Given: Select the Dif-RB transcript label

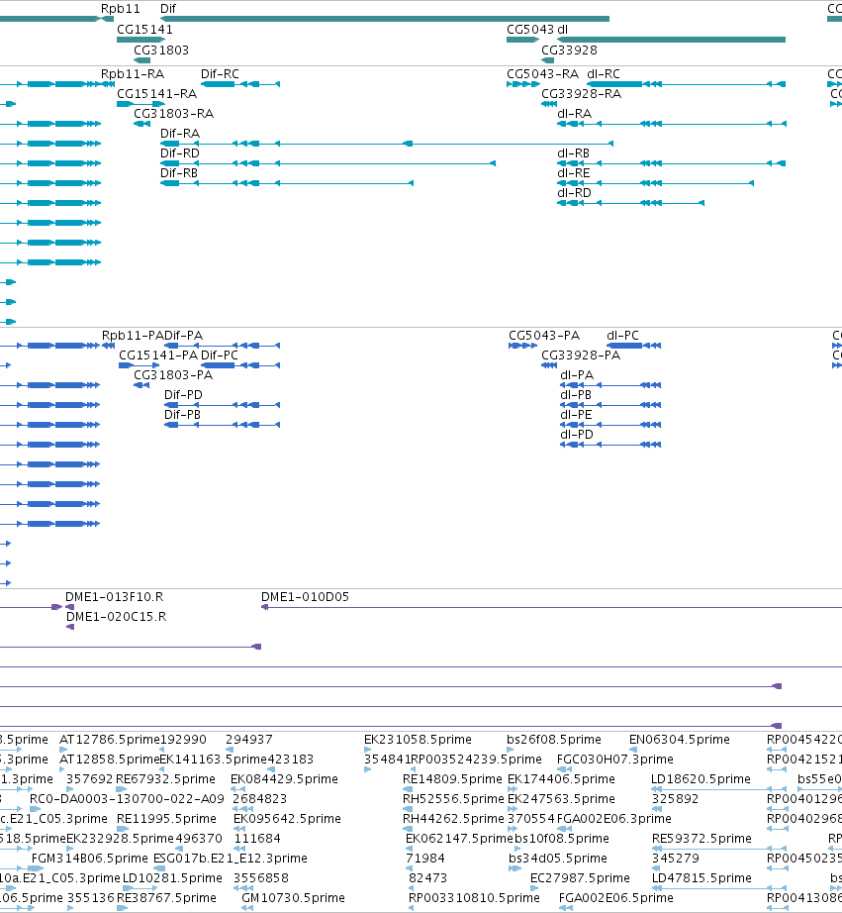Looking at the screenshot, I should coord(179,173).
